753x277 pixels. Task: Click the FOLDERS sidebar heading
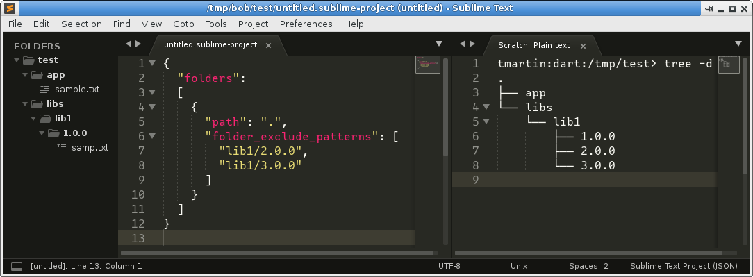37,46
